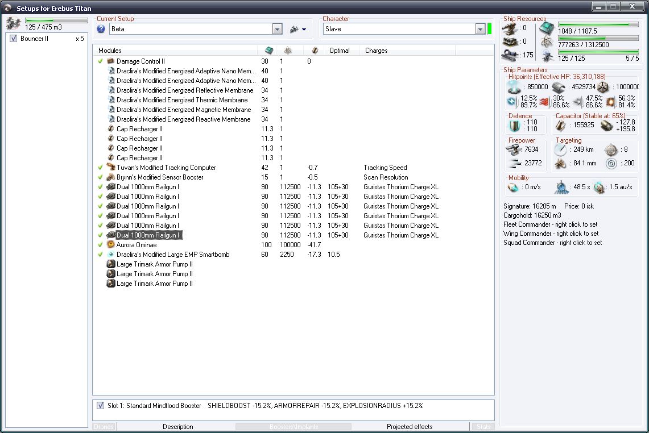Toggle green check of highlighted Dual 1000mm Railgun I
The image size is (649, 433).
point(100,235)
